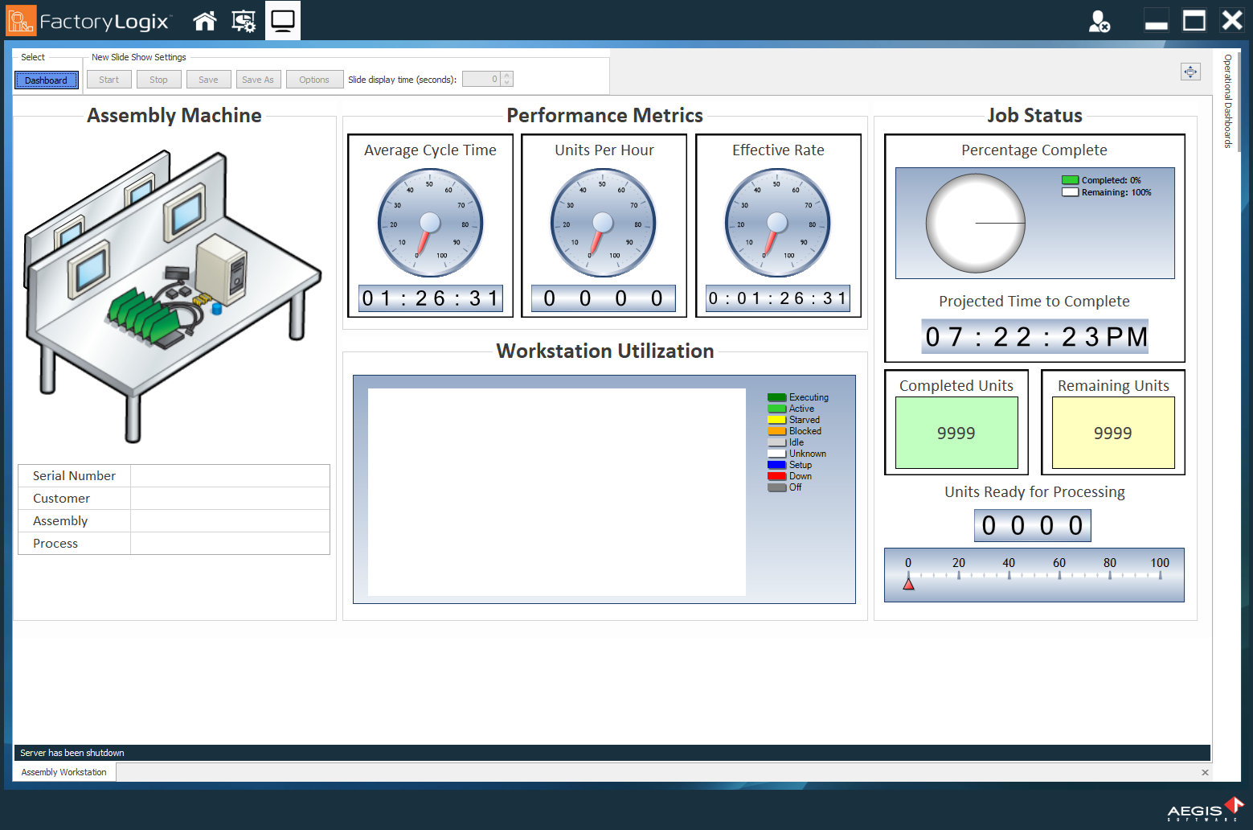Select the Dashboard option under Select

coord(46,80)
